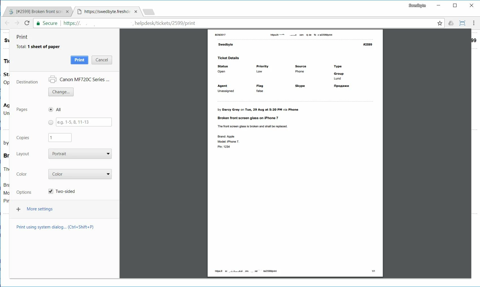Click '#2599' ticket number in preview
Image resolution: width=480 pixels, height=287 pixels.
click(x=367, y=44)
